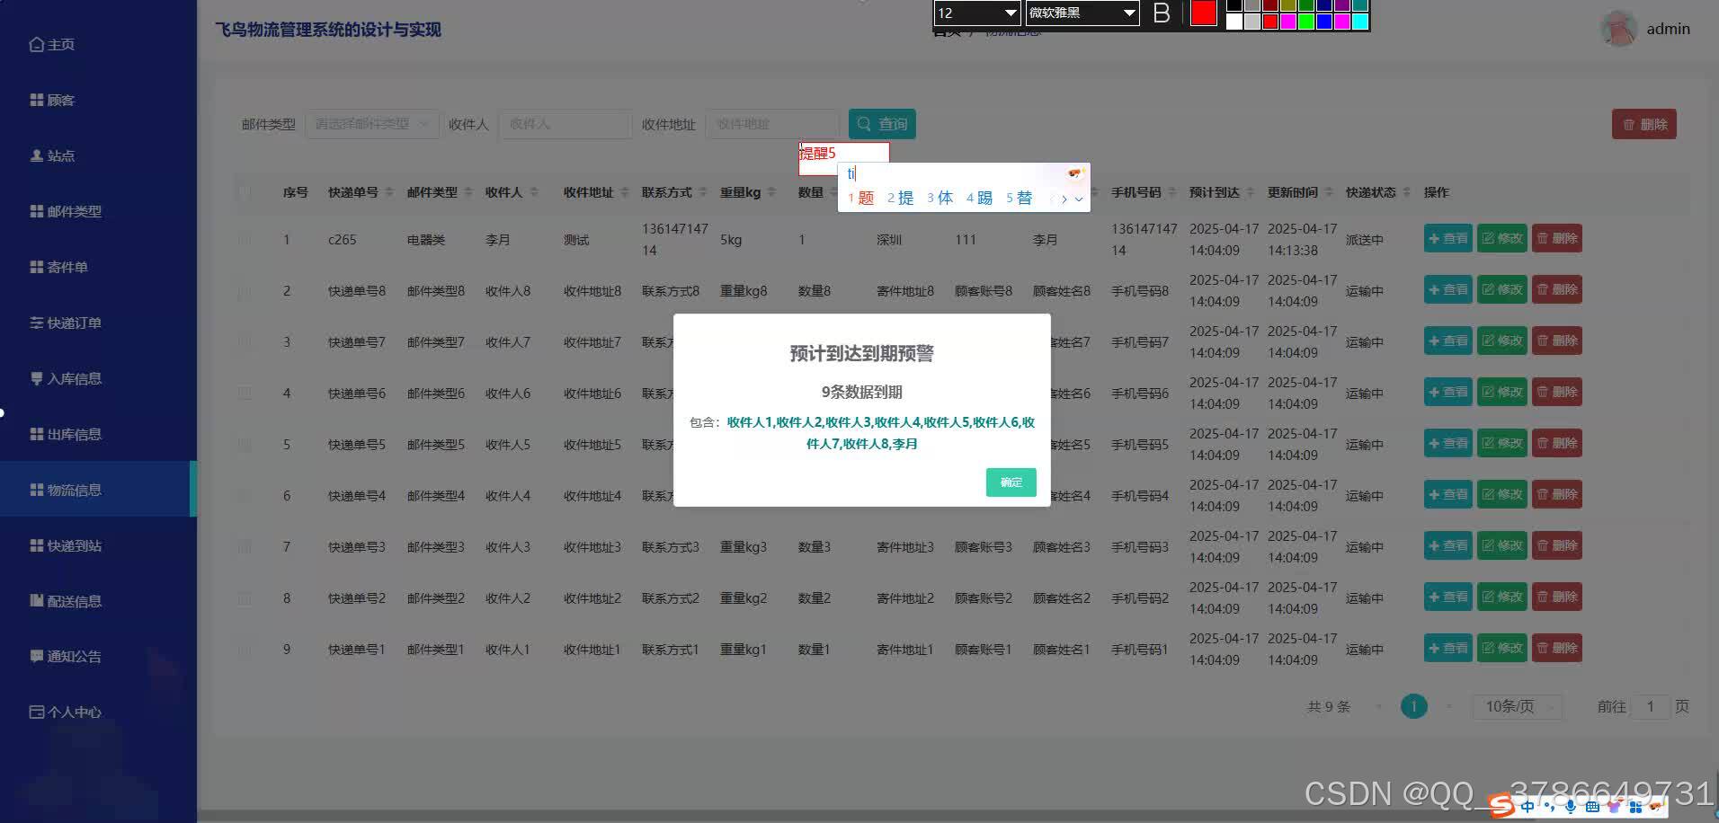This screenshot has height=823, width=1719.
Task: Sort by 收件地址 column arrows
Action: [x=623, y=192]
